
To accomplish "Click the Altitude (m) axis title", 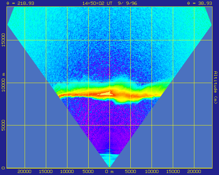I will click(x=216, y=87).
